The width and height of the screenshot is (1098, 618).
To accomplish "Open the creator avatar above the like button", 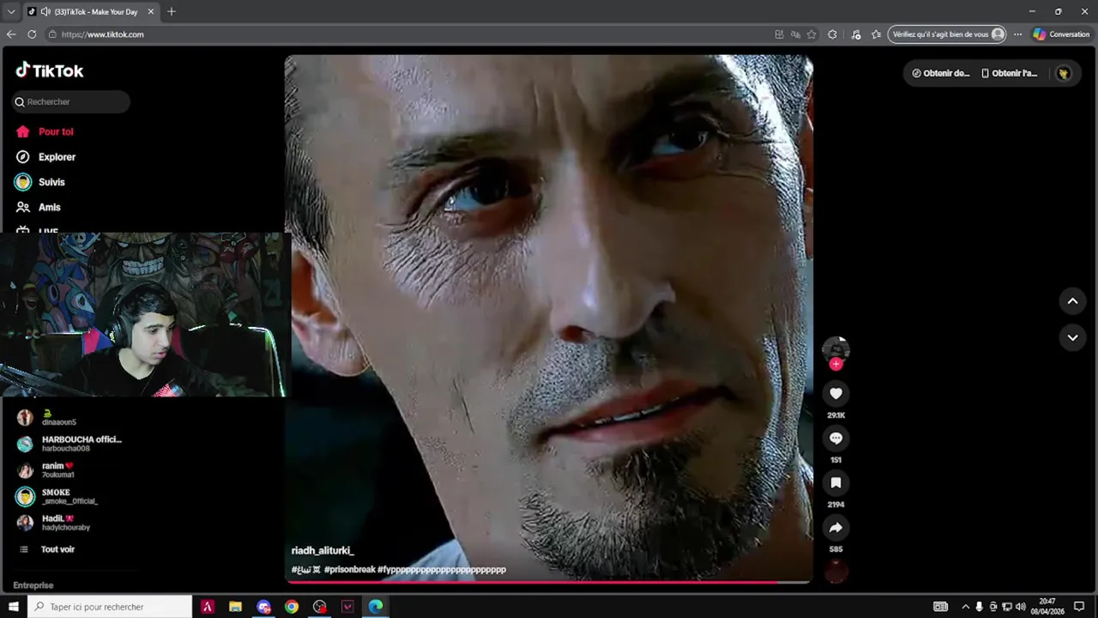I will pos(836,348).
